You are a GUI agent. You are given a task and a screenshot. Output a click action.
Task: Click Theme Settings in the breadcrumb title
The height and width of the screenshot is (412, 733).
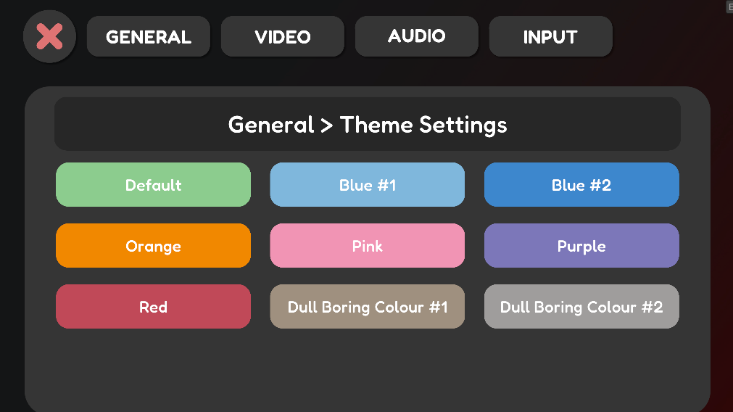(x=423, y=125)
